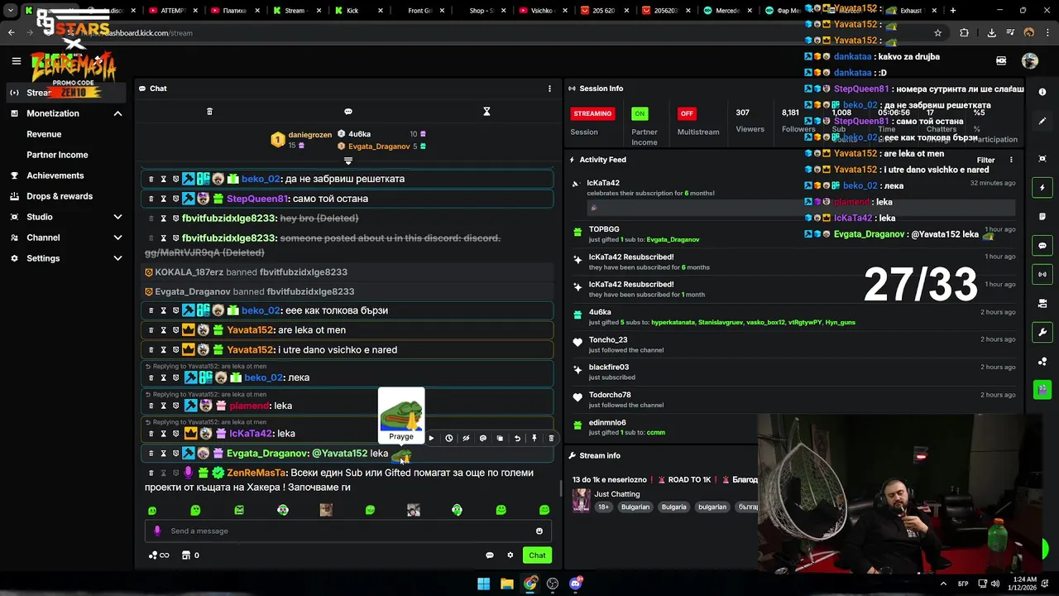Open the emoji picker in message box
The height and width of the screenshot is (596, 1059).
point(539,531)
